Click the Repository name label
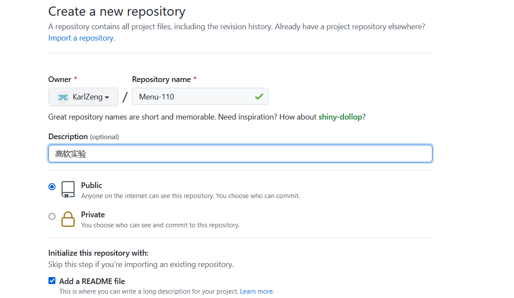The height and width of the screenshot is (298, 514). coord(161,79)
